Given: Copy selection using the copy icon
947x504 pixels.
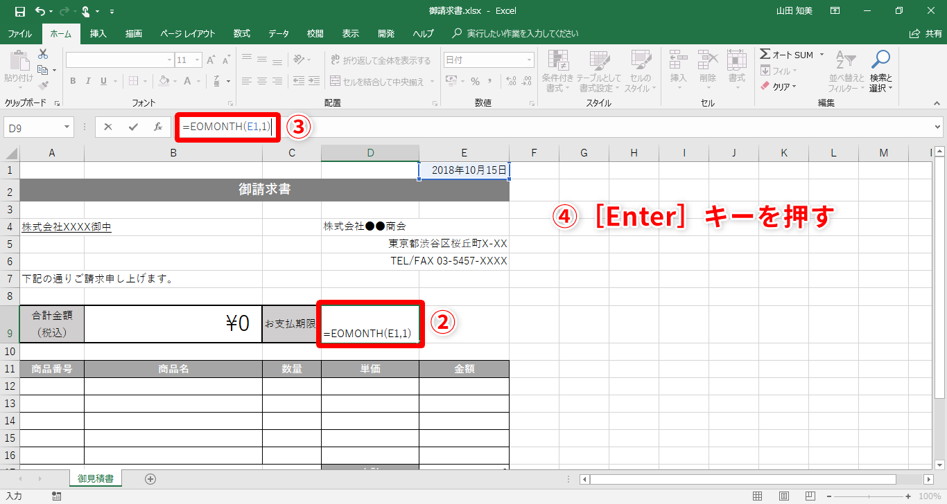Looking at the screenshot, I should [43, 70].
